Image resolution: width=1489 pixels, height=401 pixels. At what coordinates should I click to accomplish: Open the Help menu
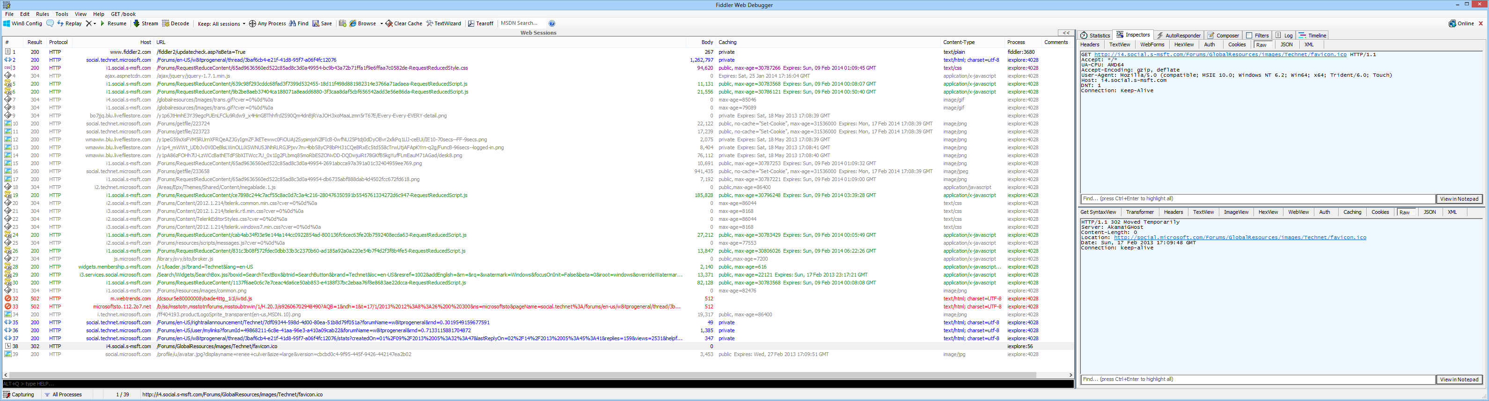[99, 14]
